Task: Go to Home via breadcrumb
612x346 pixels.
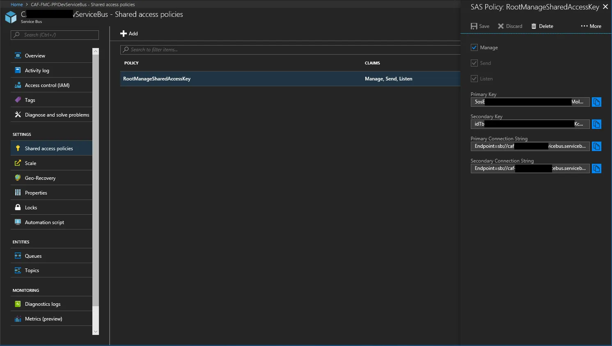Action: coord(17,5)
